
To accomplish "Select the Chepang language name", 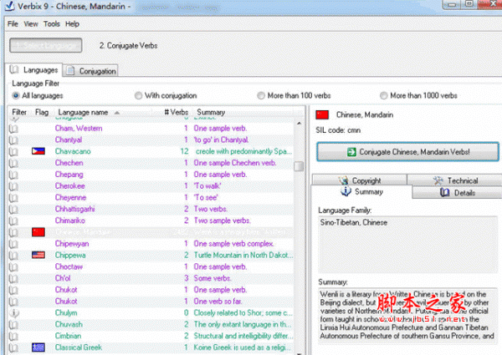I will coord(69,175).
